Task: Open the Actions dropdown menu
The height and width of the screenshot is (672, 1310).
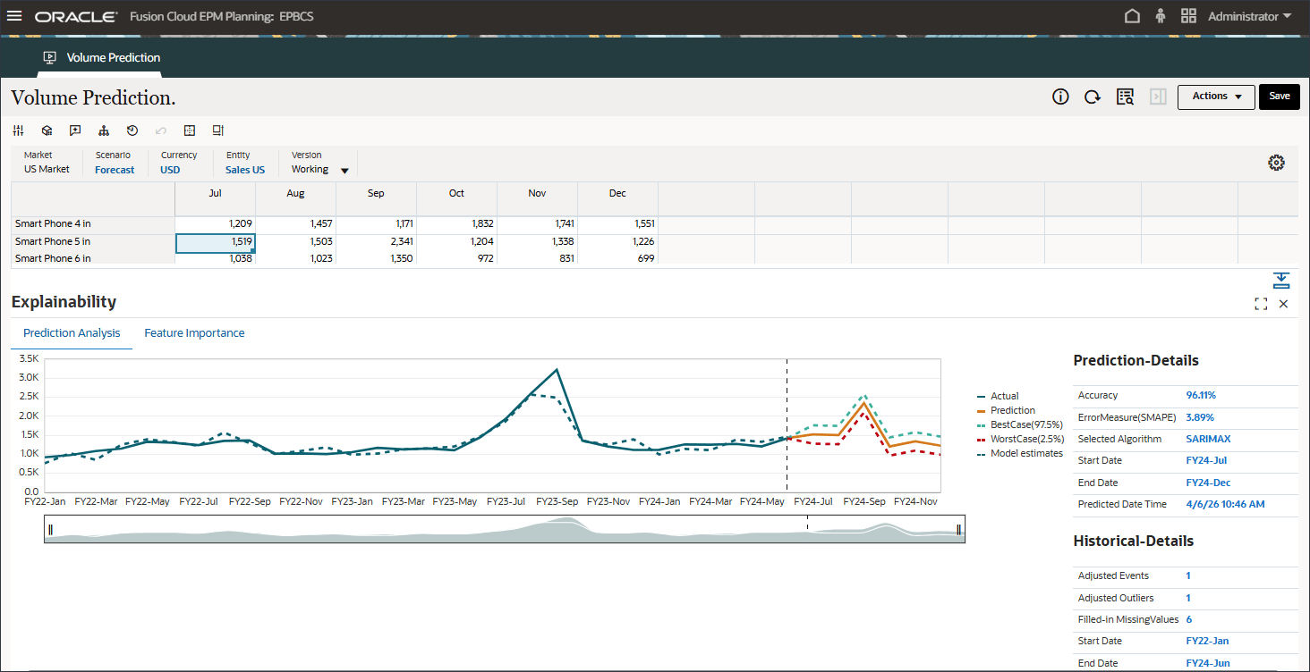Action: tap(1217, 97)
